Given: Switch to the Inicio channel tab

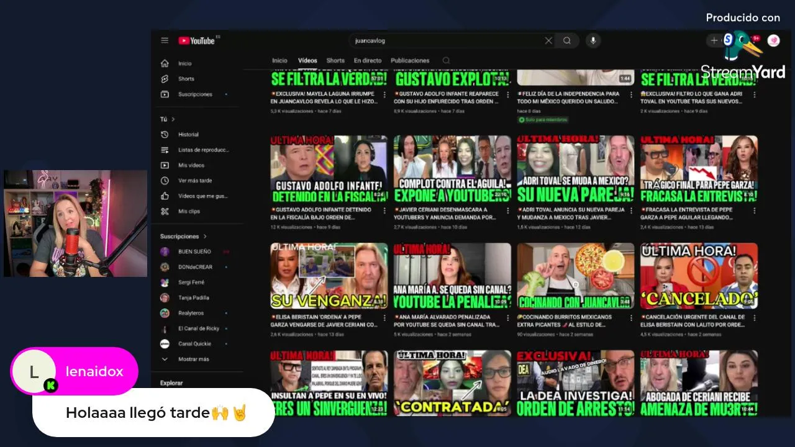Looking at the screenshot, I should pyautogui.click(x=279, y=60).
